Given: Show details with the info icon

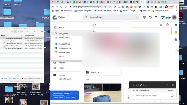Looking at the screenshot, I should [x=167, y=24].
